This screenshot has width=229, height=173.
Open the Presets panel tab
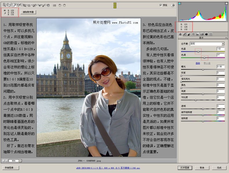tap(210, 34)
